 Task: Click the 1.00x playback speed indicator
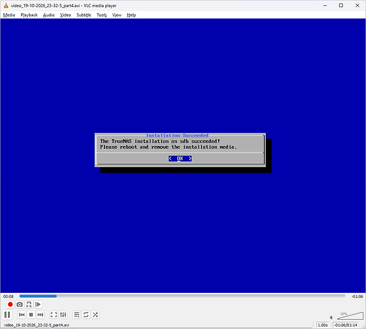click(323, 325)
